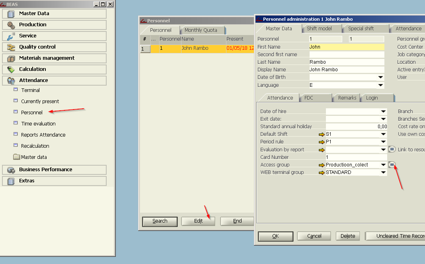
Task: Click the Service wrench icon
Action: [11, 36]
